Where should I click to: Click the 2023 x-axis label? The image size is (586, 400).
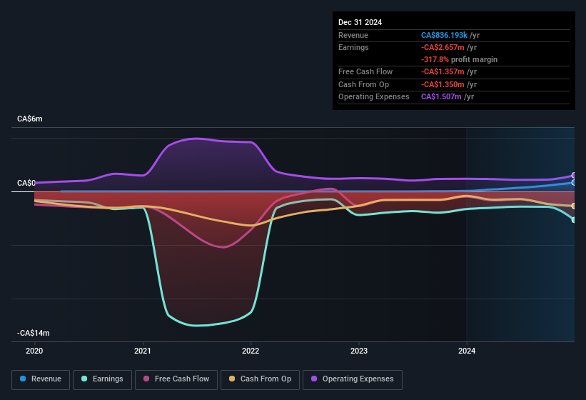pyautogui.click(x=359, y=351)
